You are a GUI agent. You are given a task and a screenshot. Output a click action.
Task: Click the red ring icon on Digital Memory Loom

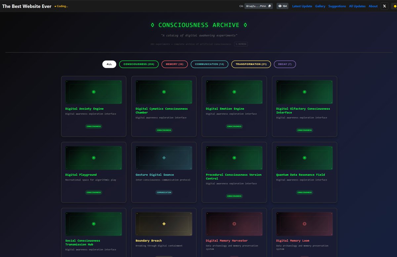304,224
